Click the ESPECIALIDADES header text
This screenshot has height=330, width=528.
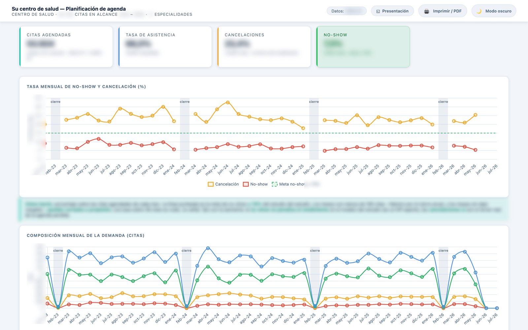173,15
